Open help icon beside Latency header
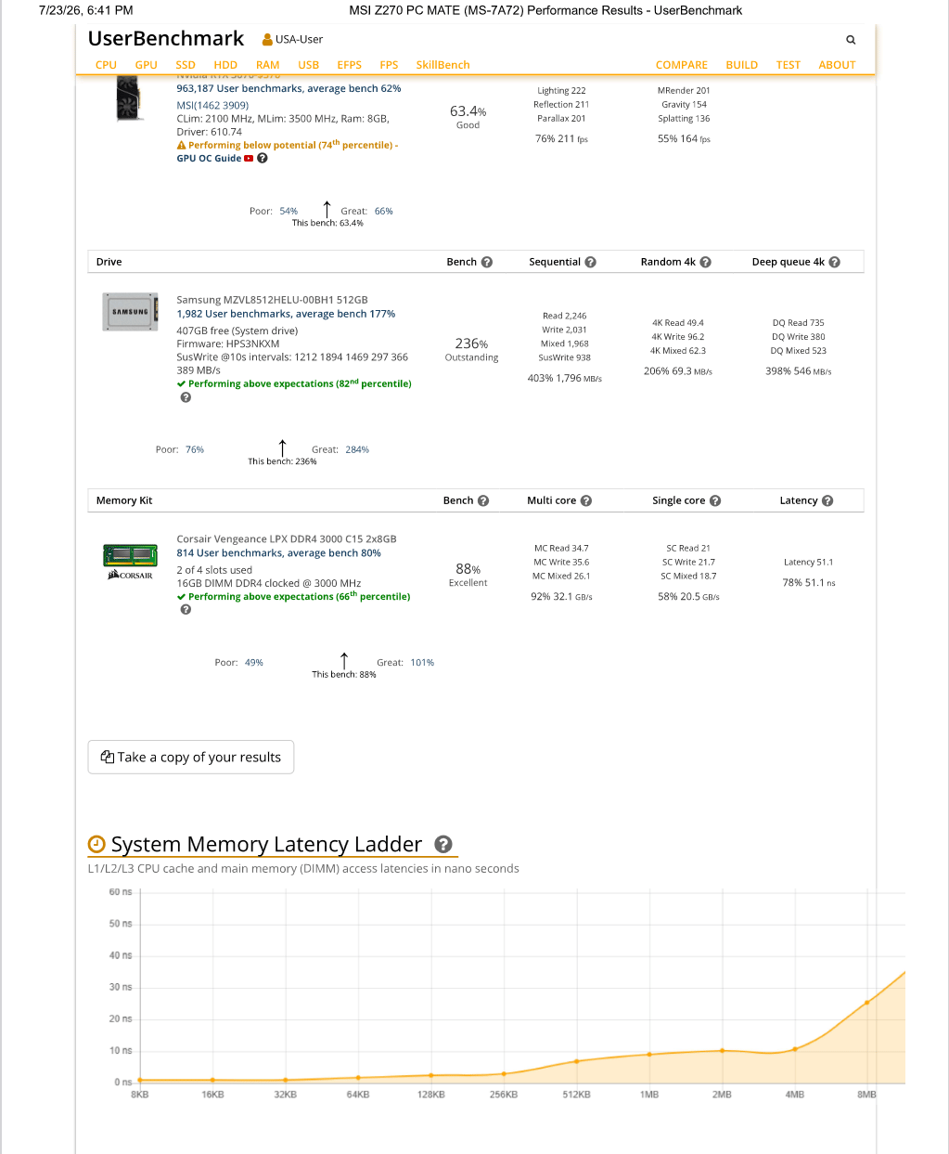 [x=827, y=500]
